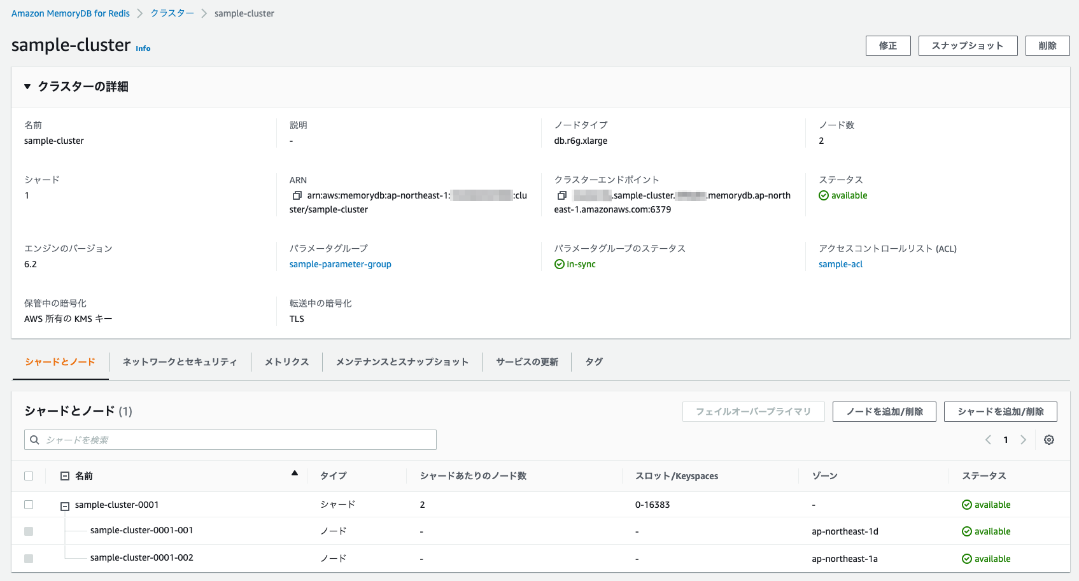The width and height of the screenshot is (1079, 581).
Task: Click the magnifier icon in shard search
Action: point(34,439)
